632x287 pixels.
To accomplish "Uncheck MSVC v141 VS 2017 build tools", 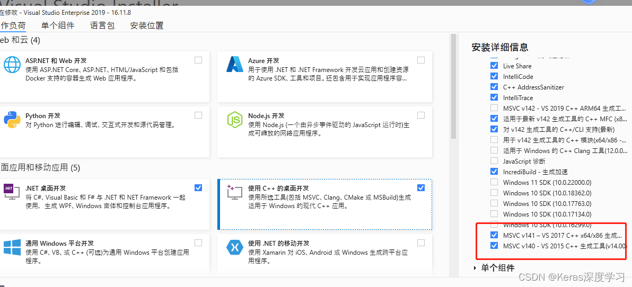I will pos(494,235).
